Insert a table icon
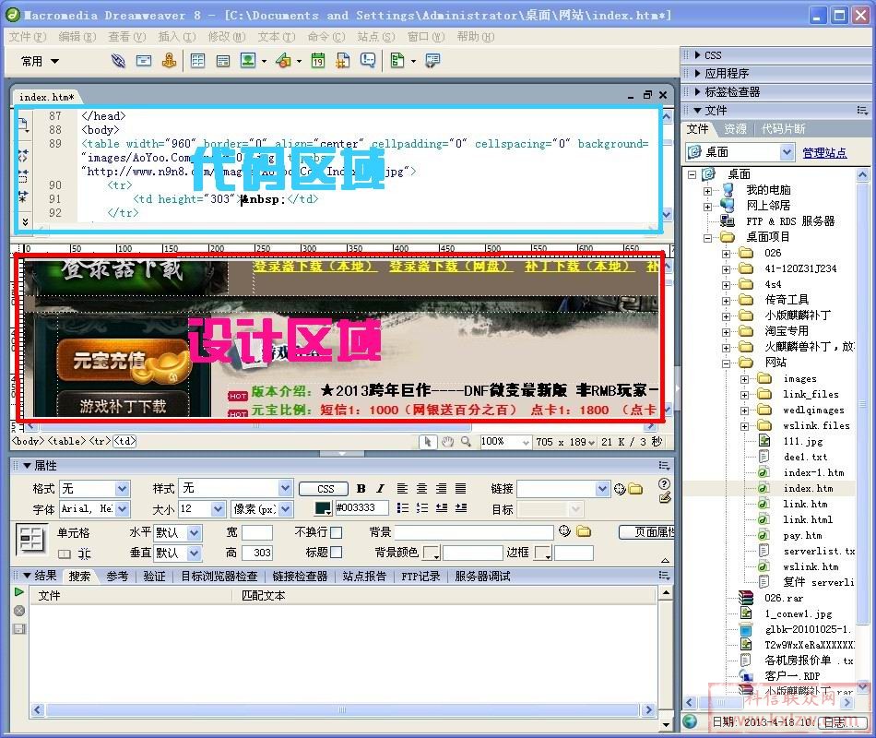Viewport: 876px width, 738px height. (x=197, y=60)
